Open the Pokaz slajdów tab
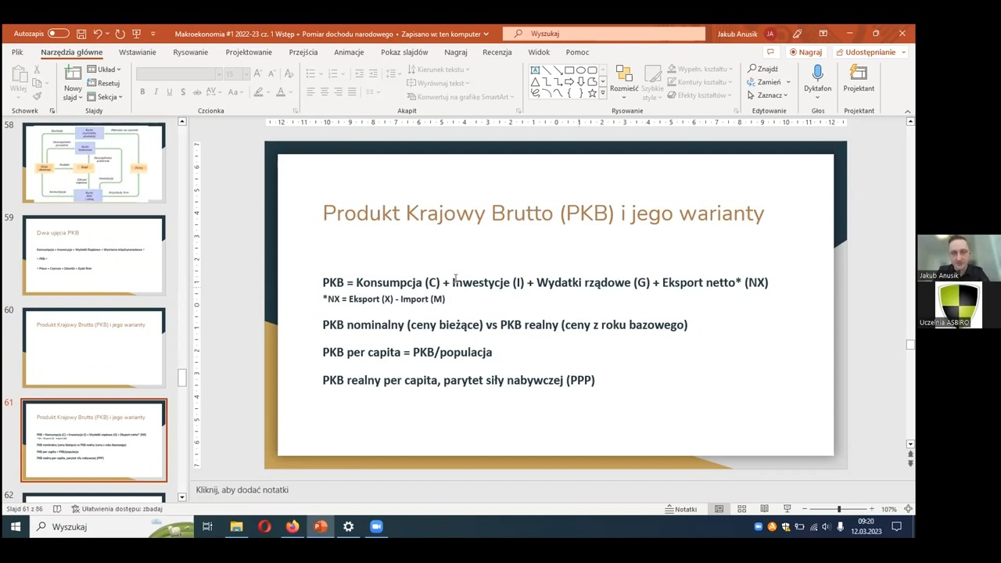 coord(404,52)
